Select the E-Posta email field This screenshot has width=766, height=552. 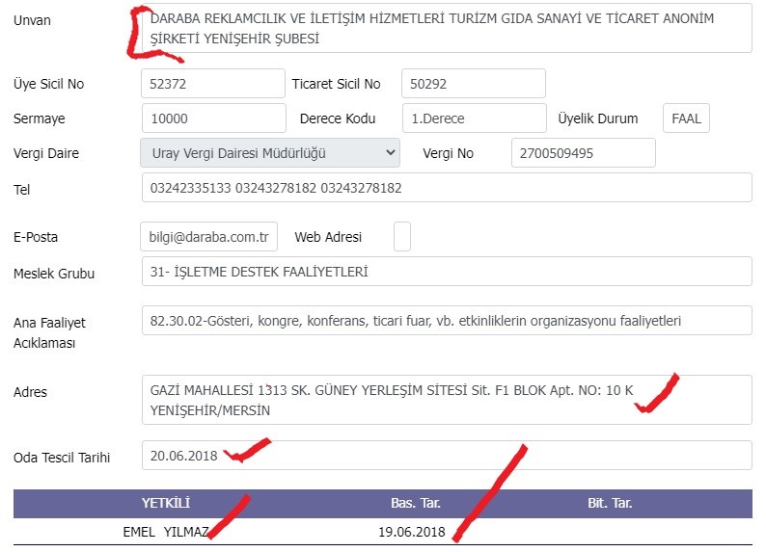pyautogui.click(x=209, y=236)
